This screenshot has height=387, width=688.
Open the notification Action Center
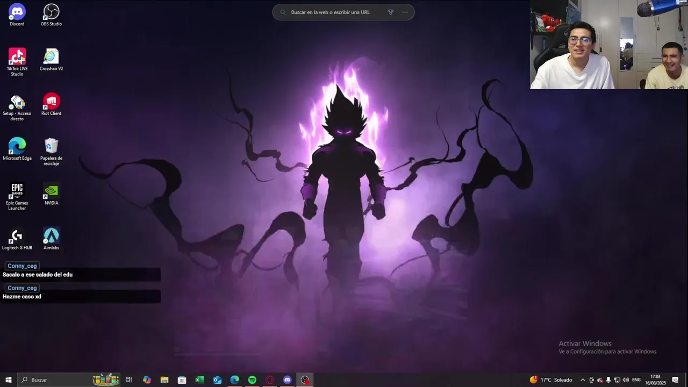(x=676, y=380)
